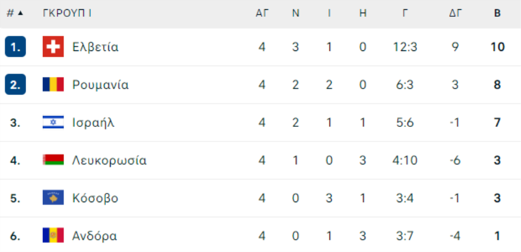Sort table by Β points header
521x252 pixels.
497,13
